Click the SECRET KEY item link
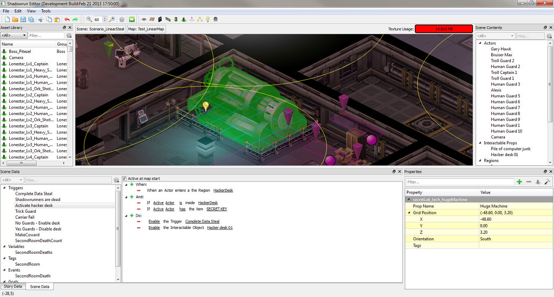 pyautogui.click(x=216, y=209)
